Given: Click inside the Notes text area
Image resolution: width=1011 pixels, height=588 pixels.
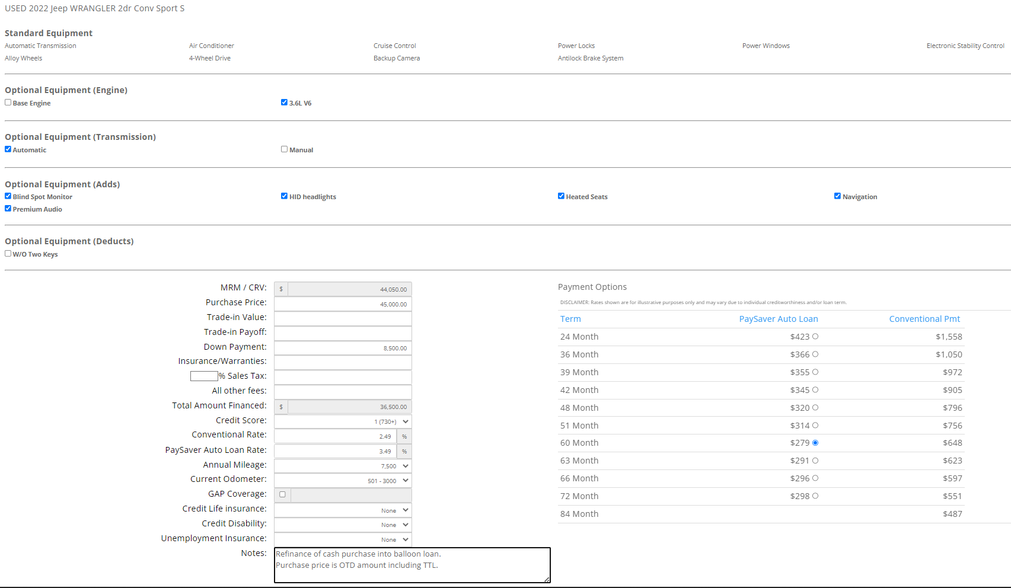Looking at the screenshot, I should click(412, 565).
